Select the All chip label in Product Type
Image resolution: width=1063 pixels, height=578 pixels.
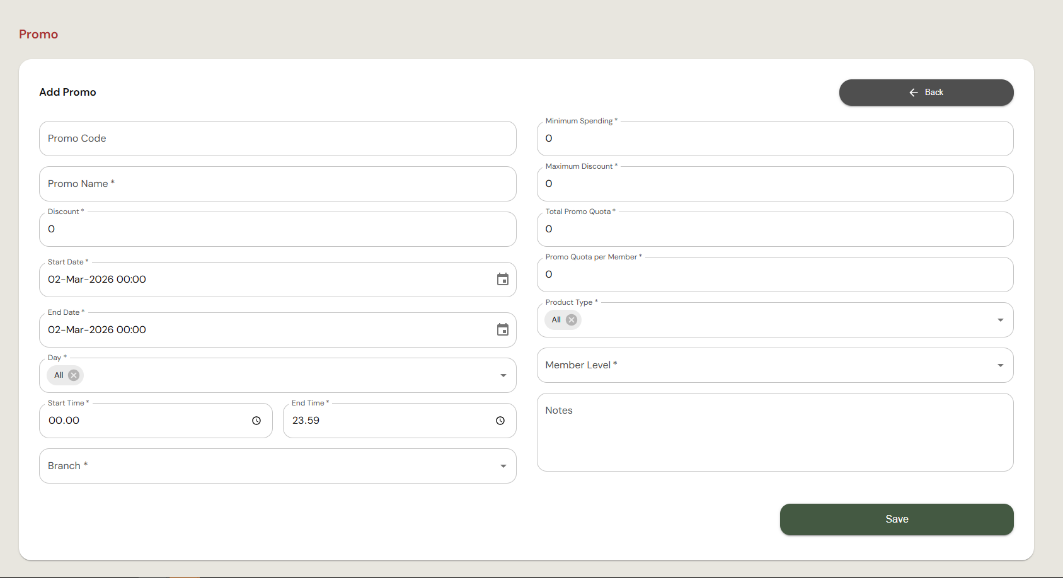point(556,320)
